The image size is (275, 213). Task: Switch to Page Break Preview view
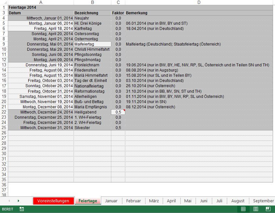268,209
